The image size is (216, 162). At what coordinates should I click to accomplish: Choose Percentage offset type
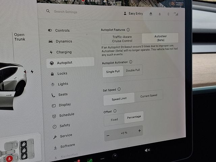coord(134,117)
